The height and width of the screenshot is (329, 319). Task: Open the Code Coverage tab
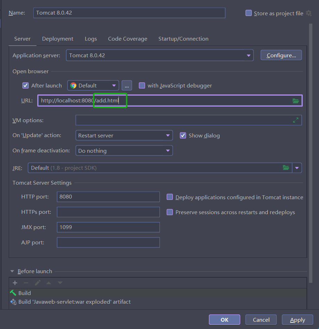point(128,39)
